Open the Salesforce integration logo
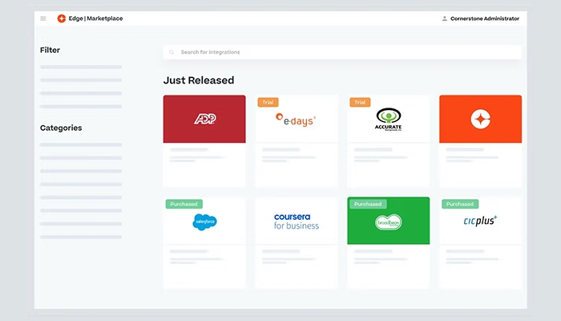This screenshot has height=321, width=561. tap(204, 221)
